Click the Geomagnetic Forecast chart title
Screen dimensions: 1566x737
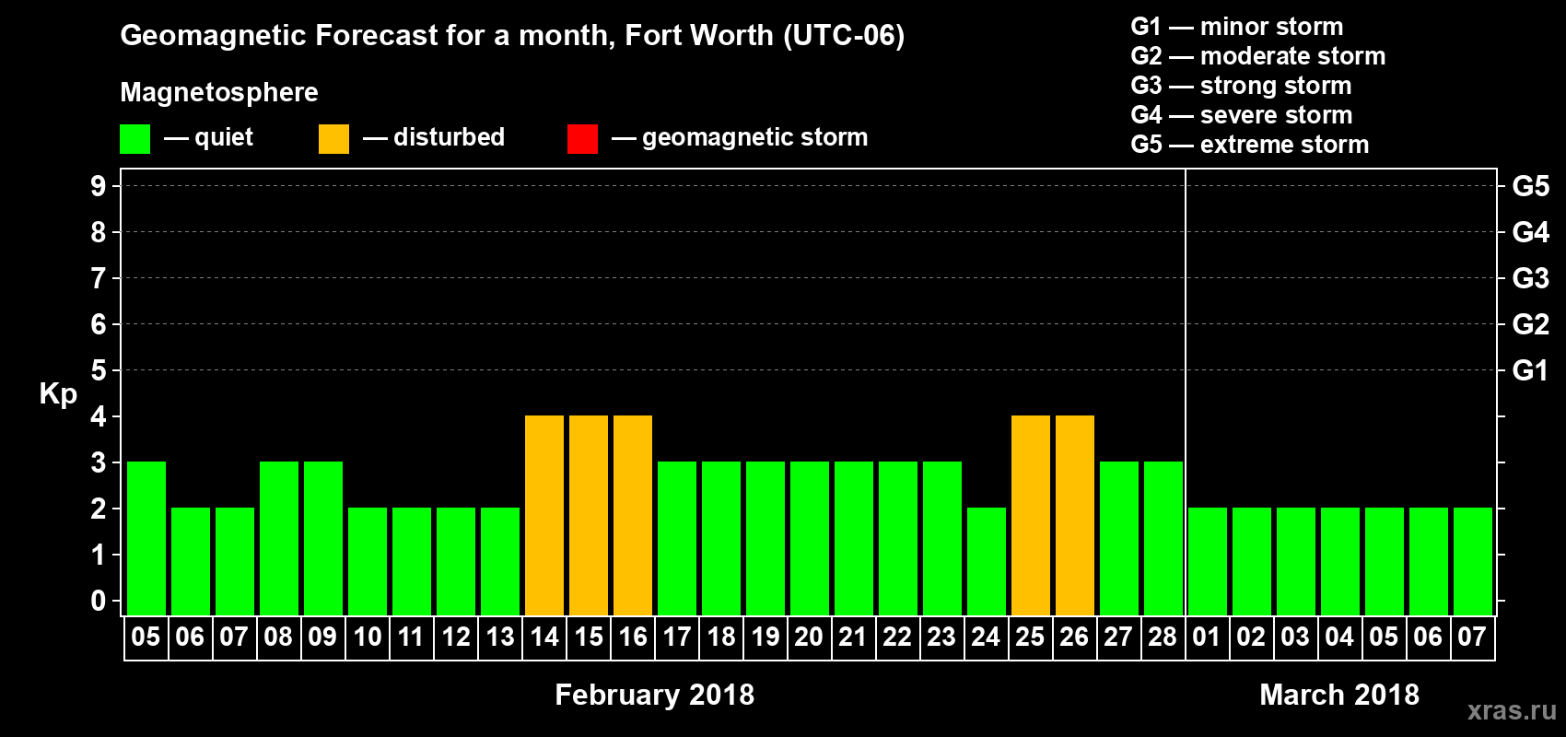pyautogui.click(x=512, y=35)
